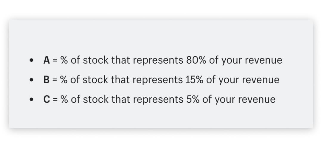The width and height of the screenshot is (322, 148).
Task: Click the bold letter C
Action: point(47,99)
